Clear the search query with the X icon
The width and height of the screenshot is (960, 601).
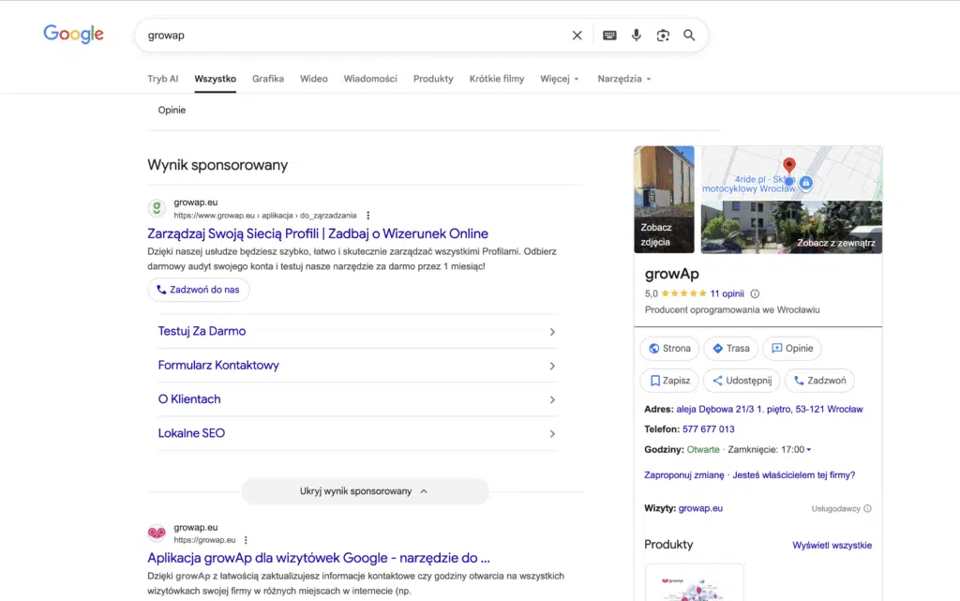[577, 35]
